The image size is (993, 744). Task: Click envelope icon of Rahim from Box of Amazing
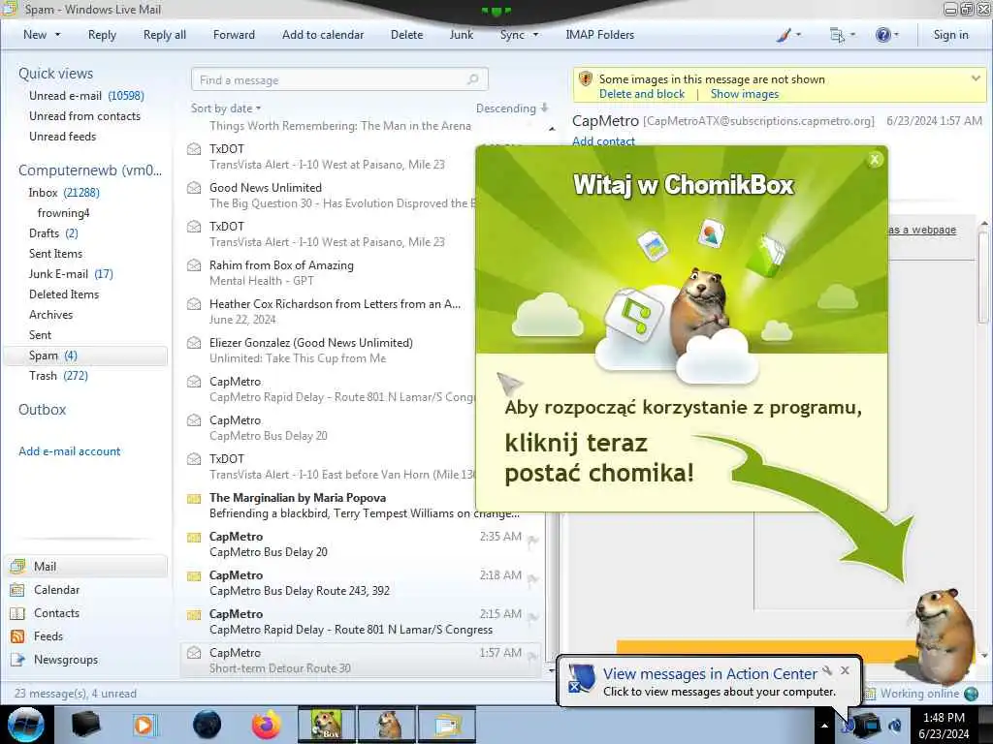click(194, 265)
